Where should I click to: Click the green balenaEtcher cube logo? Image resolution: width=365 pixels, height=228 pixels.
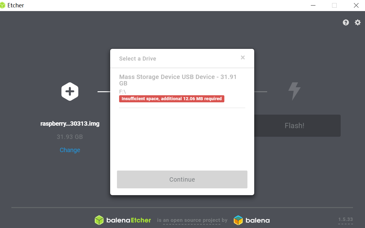tap(99, 220)
